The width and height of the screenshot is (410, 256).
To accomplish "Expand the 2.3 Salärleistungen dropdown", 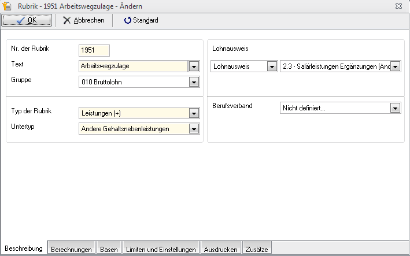I will [396, 67].
